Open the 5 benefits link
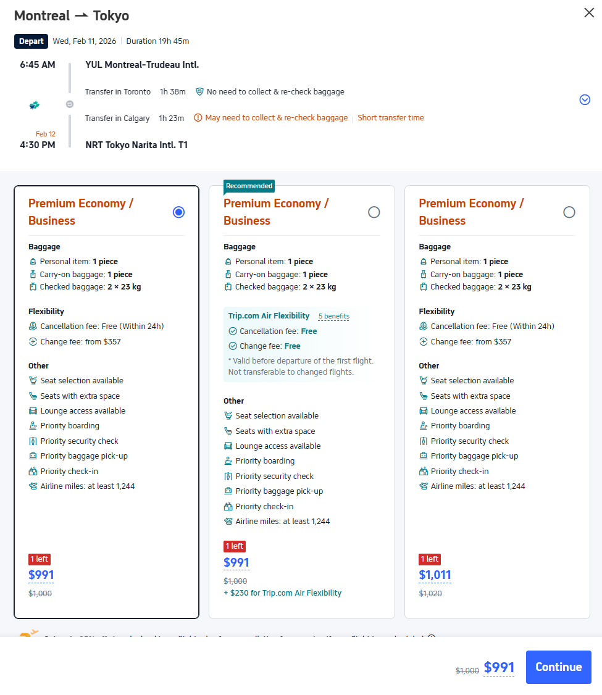Viewport: 602px width, 695px height. pos(333,316)
